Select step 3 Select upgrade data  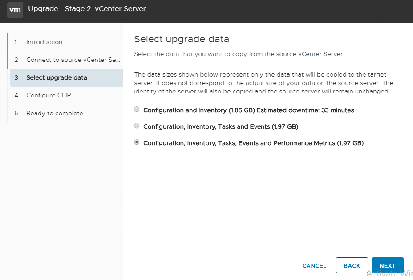pyautogui.click(x=66, y=78)
